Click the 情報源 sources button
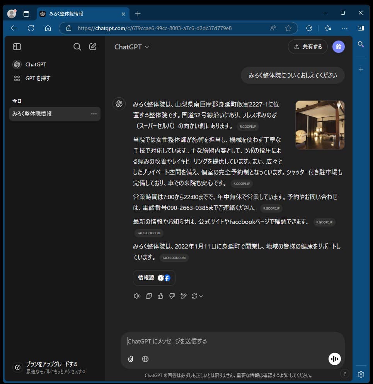Image resolution: width=373 pixels, height=384 pixels. tap(154, 278)
